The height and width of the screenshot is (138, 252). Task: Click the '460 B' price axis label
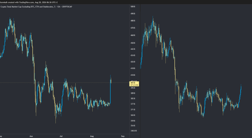tap(133, 35)
